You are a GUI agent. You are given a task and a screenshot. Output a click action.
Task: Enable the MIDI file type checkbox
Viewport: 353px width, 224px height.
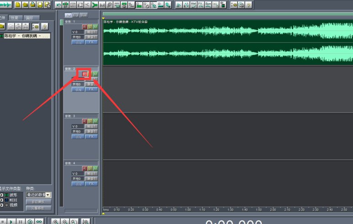point(1,200)
